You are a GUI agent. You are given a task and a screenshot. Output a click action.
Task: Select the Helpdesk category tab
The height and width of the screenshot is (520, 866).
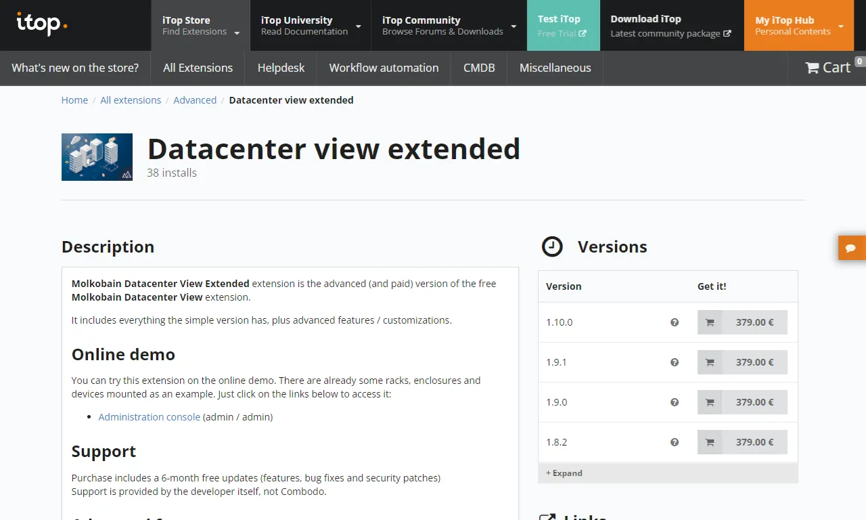(x=281, y=68)
